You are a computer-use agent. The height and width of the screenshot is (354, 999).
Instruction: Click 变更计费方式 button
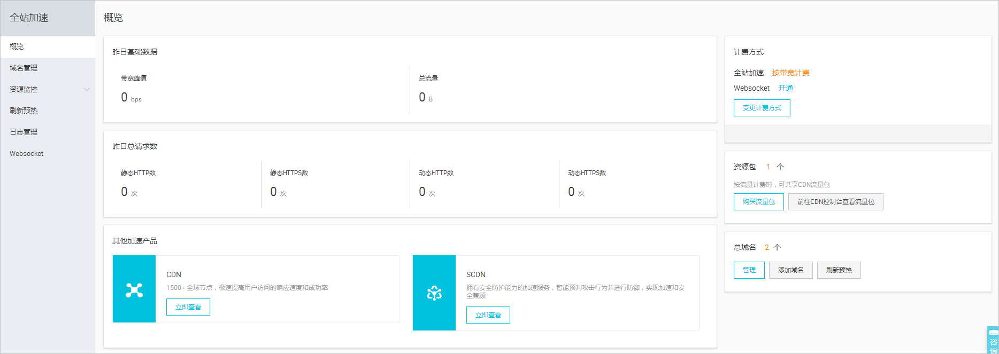point(762,108)
